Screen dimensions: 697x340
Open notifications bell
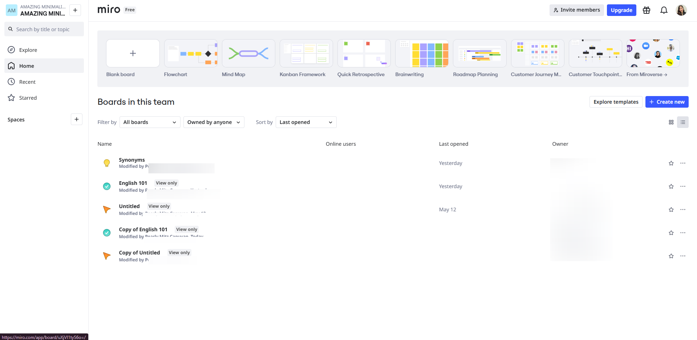click(x=664, y=10)
